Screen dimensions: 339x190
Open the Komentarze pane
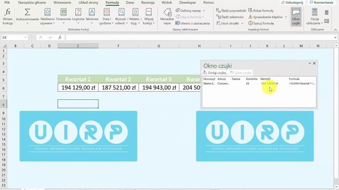322,3
